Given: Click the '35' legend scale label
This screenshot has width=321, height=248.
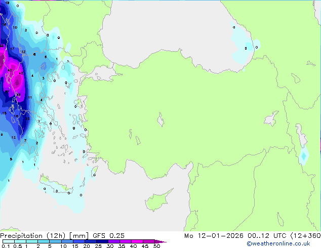Looking at the screenshot, I should click(x=122, y=246).
